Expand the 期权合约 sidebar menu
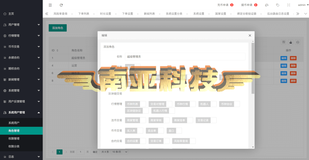Image resolution: width=309 pixels, height=160 pixels. pyautogui.click(x=21, y=68)
